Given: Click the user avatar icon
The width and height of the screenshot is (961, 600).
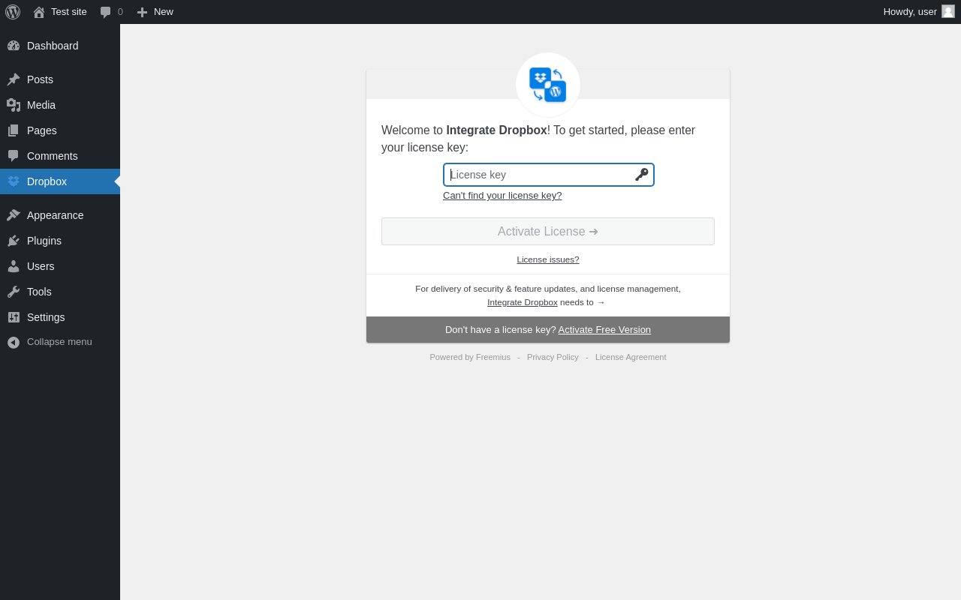Looking at the screenshot, I should click(x=948, y=11).
